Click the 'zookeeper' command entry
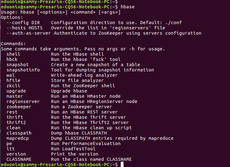The image size is (230, 167). click(19, 107)
